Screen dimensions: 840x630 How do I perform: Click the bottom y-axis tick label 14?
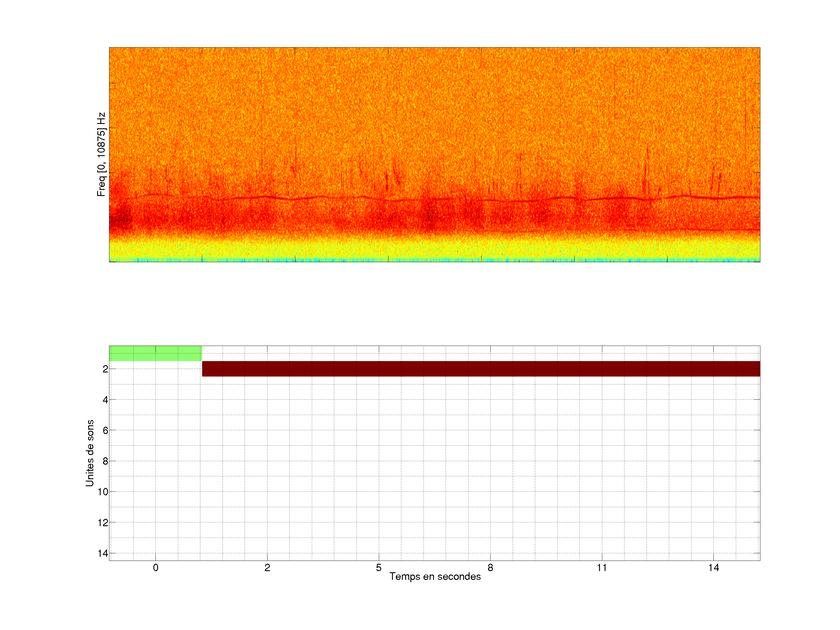coord(103,553)
